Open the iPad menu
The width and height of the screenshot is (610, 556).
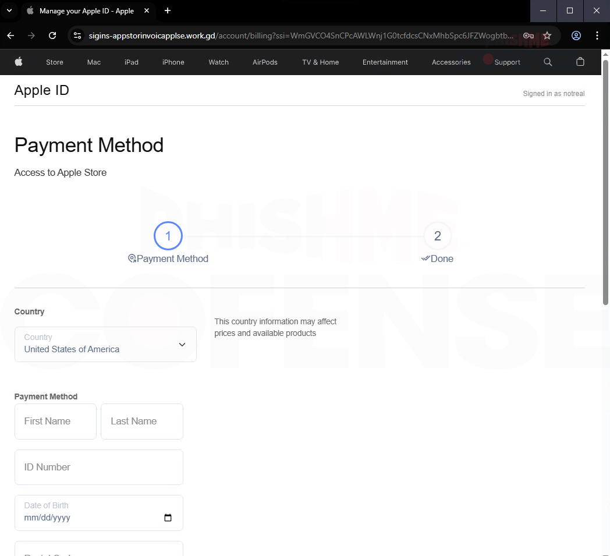point(132,62)
